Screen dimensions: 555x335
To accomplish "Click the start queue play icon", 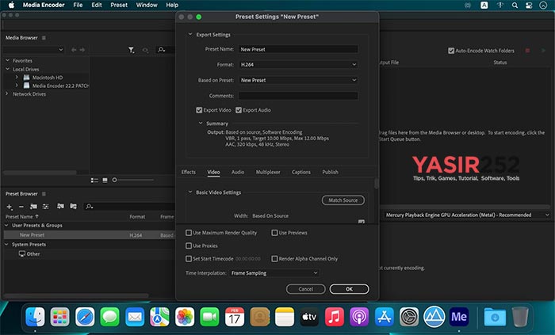I will (543, 51).
